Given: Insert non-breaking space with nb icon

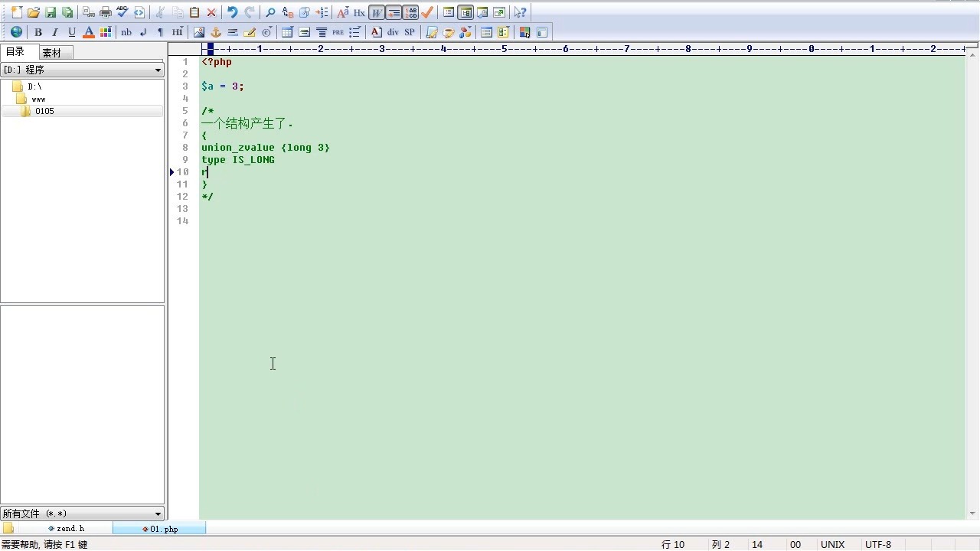Looking at the screenshot, I should point(126,32).
